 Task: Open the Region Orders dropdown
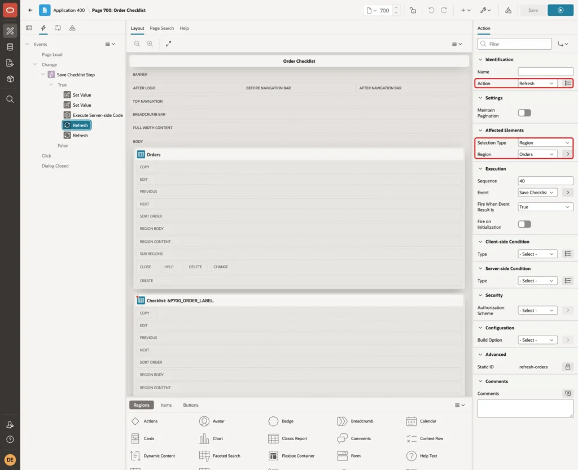pos(537,154)
